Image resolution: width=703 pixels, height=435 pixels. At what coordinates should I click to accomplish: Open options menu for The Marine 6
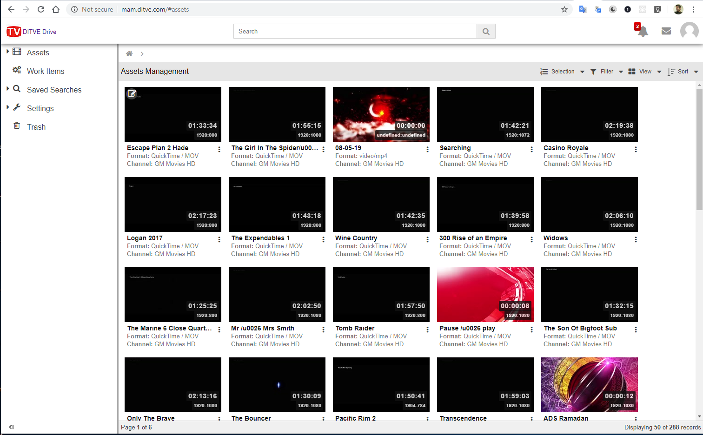[x=219, y=330]
